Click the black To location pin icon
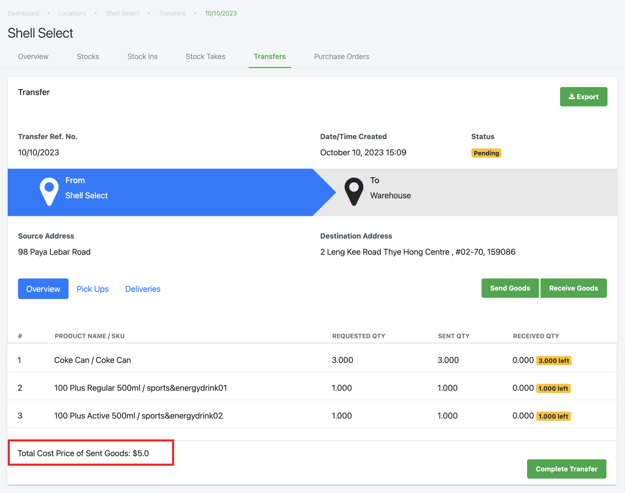This screenshot has width=625, height=493. (354, 192)
